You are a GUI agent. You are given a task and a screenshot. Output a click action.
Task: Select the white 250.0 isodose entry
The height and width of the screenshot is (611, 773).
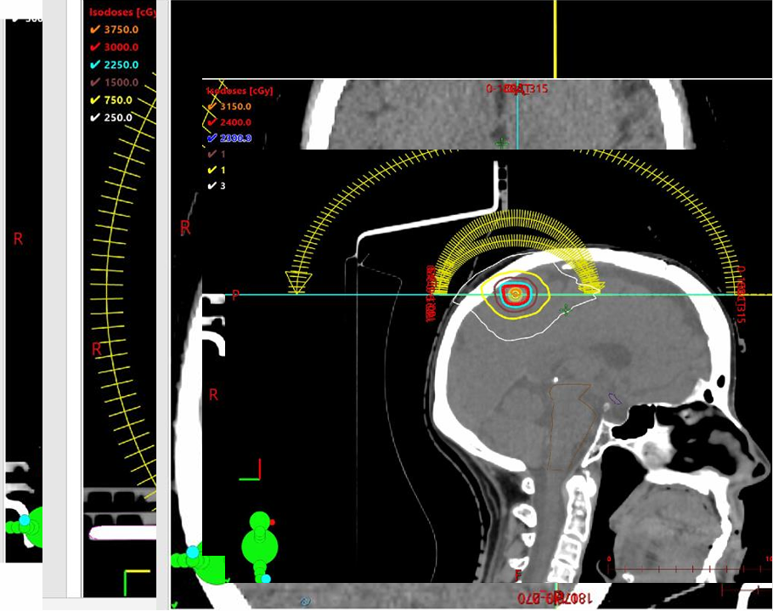118,117
